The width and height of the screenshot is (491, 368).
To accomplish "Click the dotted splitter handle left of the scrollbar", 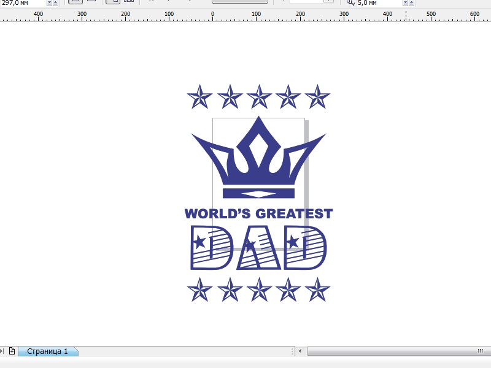I will [x=292, y=351].
